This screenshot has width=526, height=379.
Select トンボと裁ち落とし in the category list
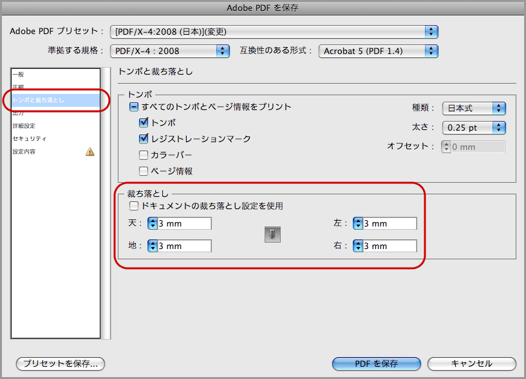[55, 100]
